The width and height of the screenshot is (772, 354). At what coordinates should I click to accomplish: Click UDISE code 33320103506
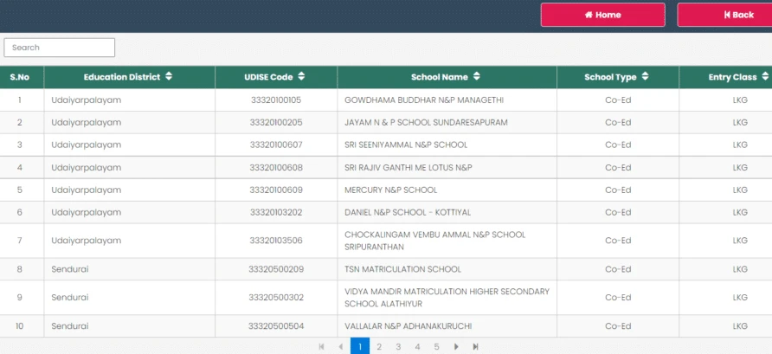[276, 241]
